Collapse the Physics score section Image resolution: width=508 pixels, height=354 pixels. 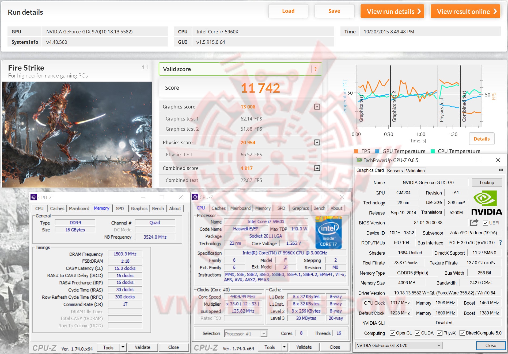317,142
